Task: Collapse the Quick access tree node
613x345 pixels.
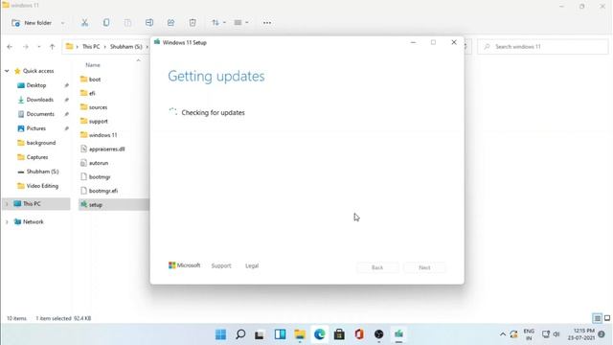Action: coord(7,71)
